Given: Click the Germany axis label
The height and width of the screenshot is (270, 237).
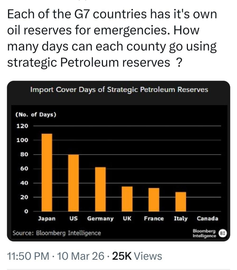Looking at the screenshot, I should pos(100,219).
